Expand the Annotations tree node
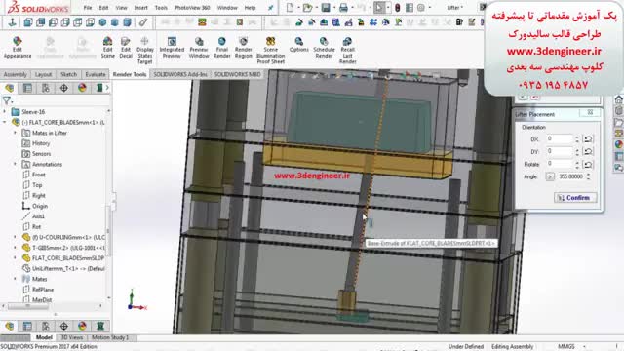624x351 pixels. [16, 164]
